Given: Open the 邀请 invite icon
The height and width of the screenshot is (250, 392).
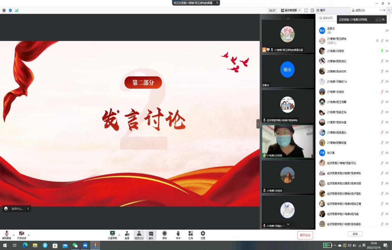Looking at the screenshot, I should pos(127,234).
